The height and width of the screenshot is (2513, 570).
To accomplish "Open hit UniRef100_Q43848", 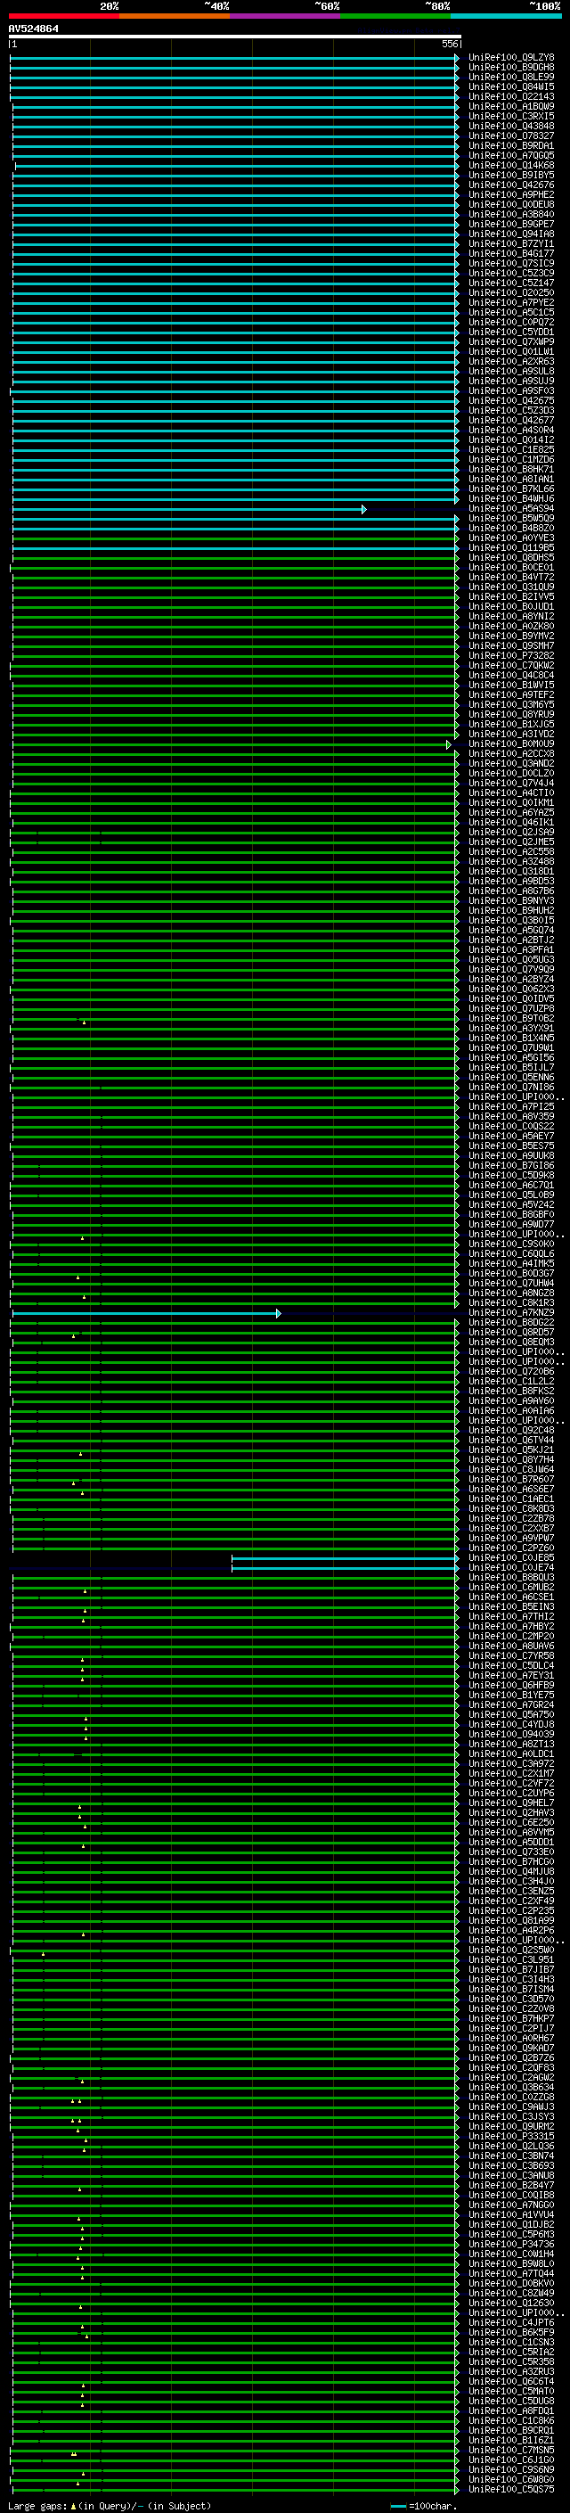I will (510, 126).
